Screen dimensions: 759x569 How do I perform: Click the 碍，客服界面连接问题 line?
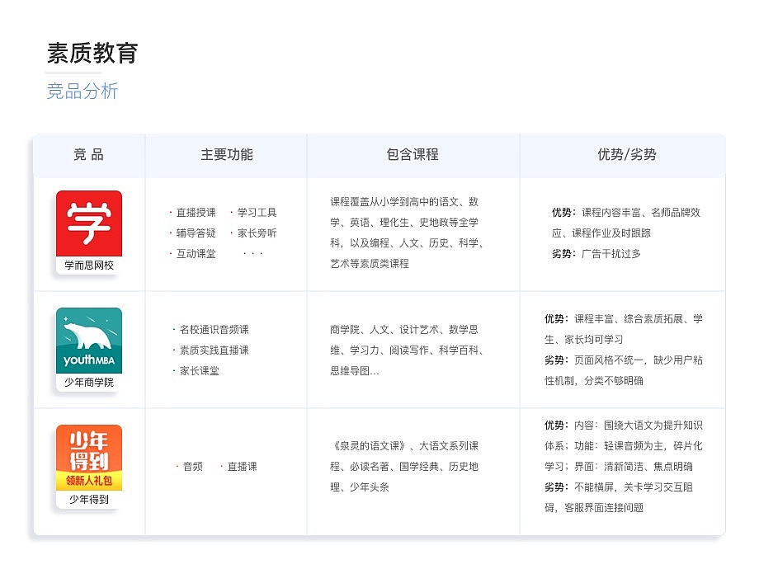[x=594, y=507]
